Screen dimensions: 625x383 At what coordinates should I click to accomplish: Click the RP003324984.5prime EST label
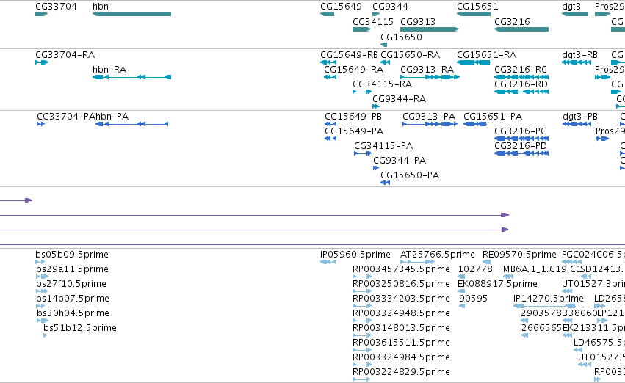click(x=401, y=357)
